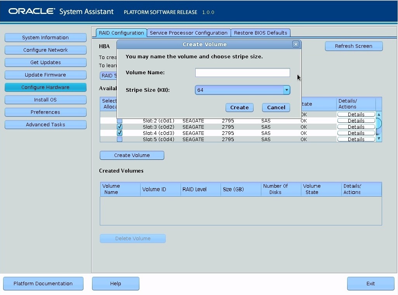Click the scrollbar down arrow in disk list

point(379,139)
